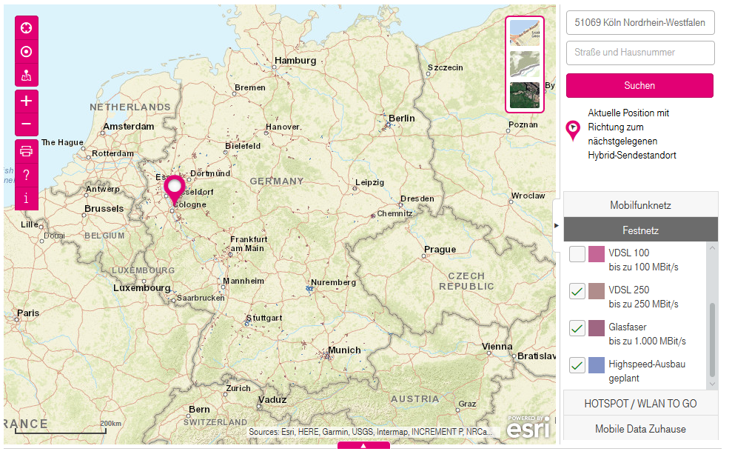This screenshot has height=460, width=732.
Task: Uncheck the VDSL 250 checkbox
Action: (x=577, y=291)
